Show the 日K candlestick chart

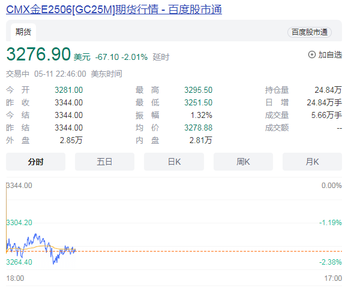174,162
